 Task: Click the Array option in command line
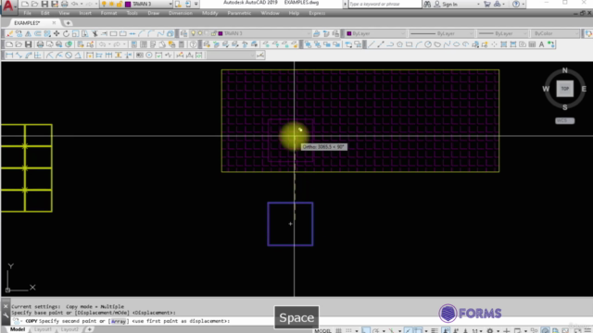point(119,321)
